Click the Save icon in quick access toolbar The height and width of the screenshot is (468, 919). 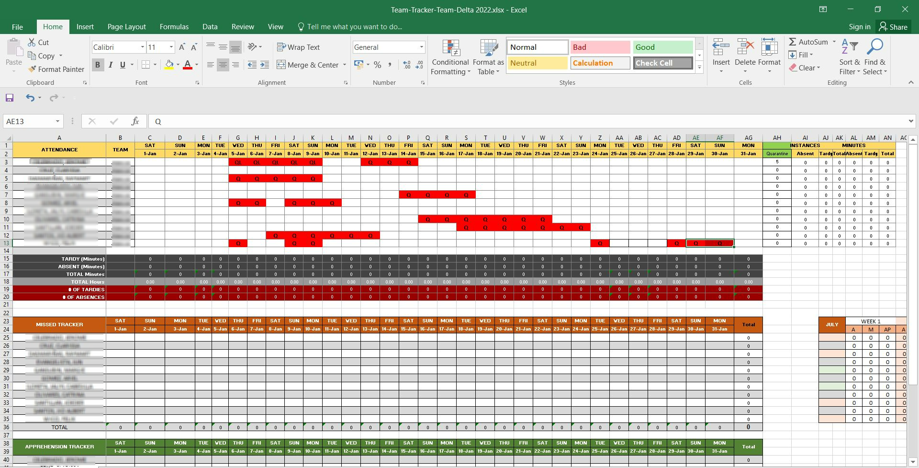click(x=10, y=98)
